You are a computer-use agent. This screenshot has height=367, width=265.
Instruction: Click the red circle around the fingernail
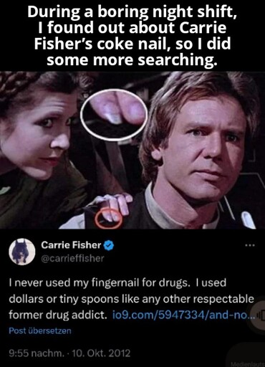click(109, 218)
